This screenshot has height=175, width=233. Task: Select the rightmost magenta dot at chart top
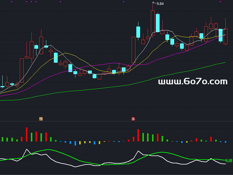tap(220, 2)
